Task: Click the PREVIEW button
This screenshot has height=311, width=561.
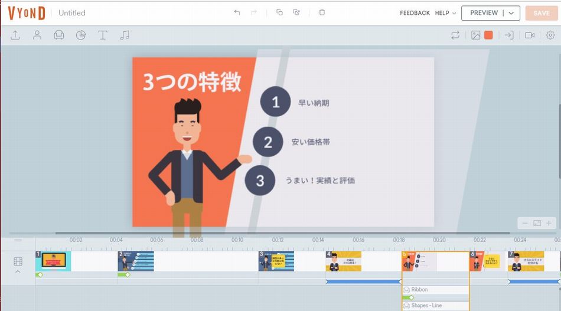Action: pyautogui.click(x=484, y=13)
